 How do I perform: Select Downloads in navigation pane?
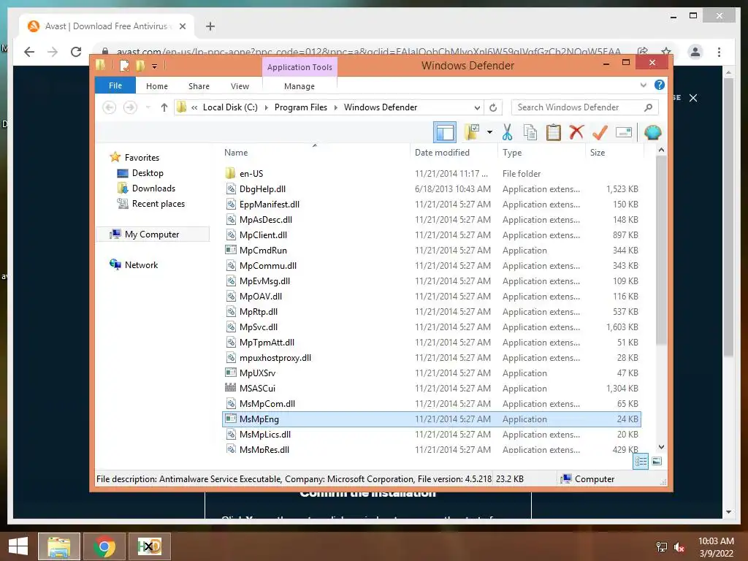point(153,188)
